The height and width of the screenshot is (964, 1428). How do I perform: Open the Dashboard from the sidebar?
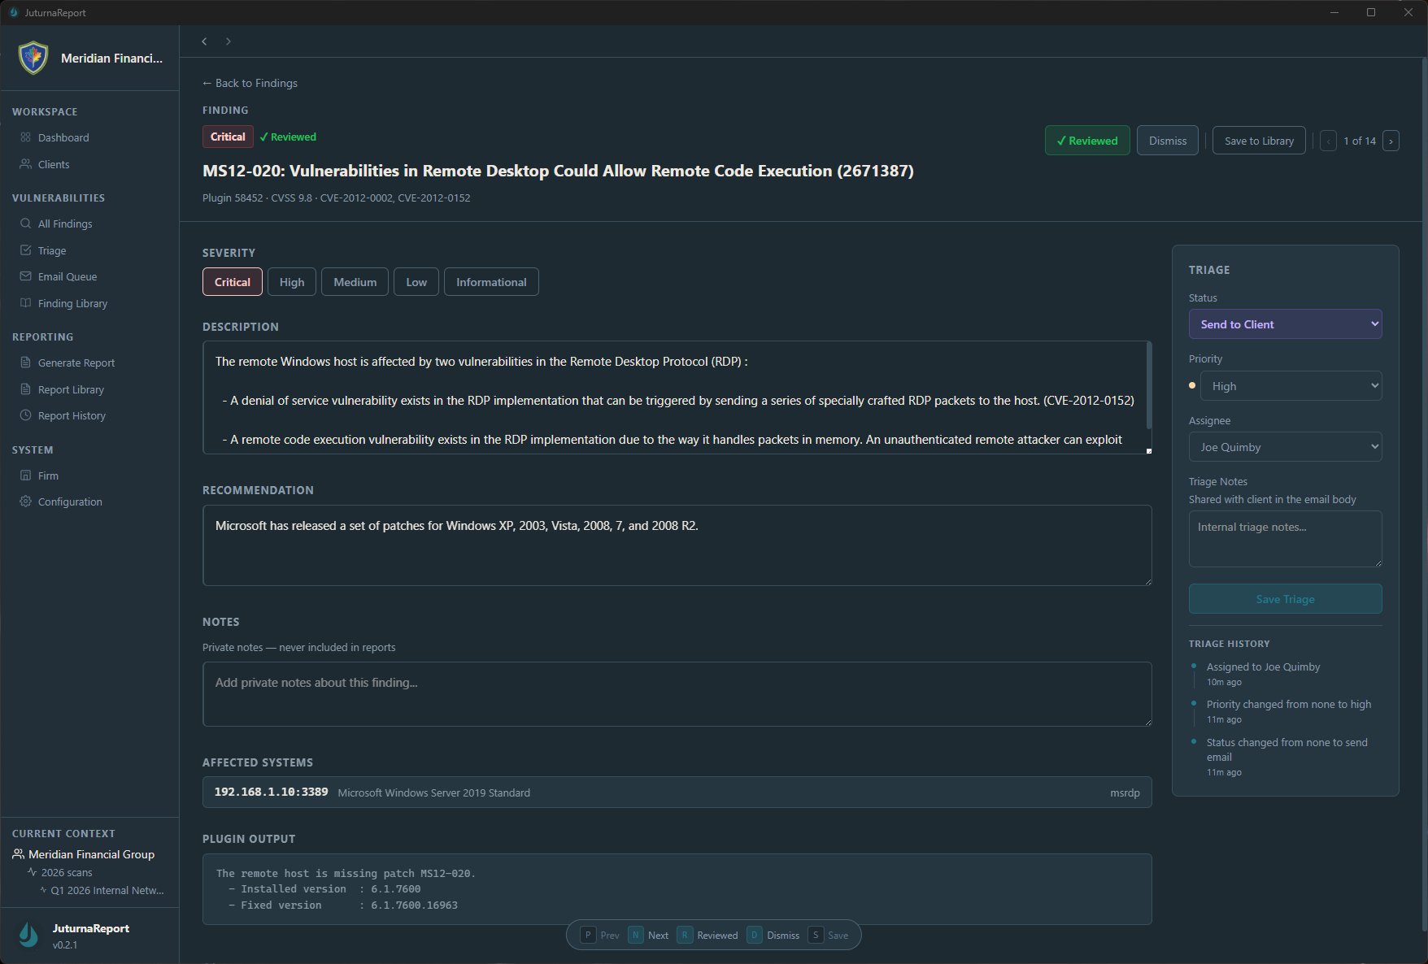(x=63, y=137)
